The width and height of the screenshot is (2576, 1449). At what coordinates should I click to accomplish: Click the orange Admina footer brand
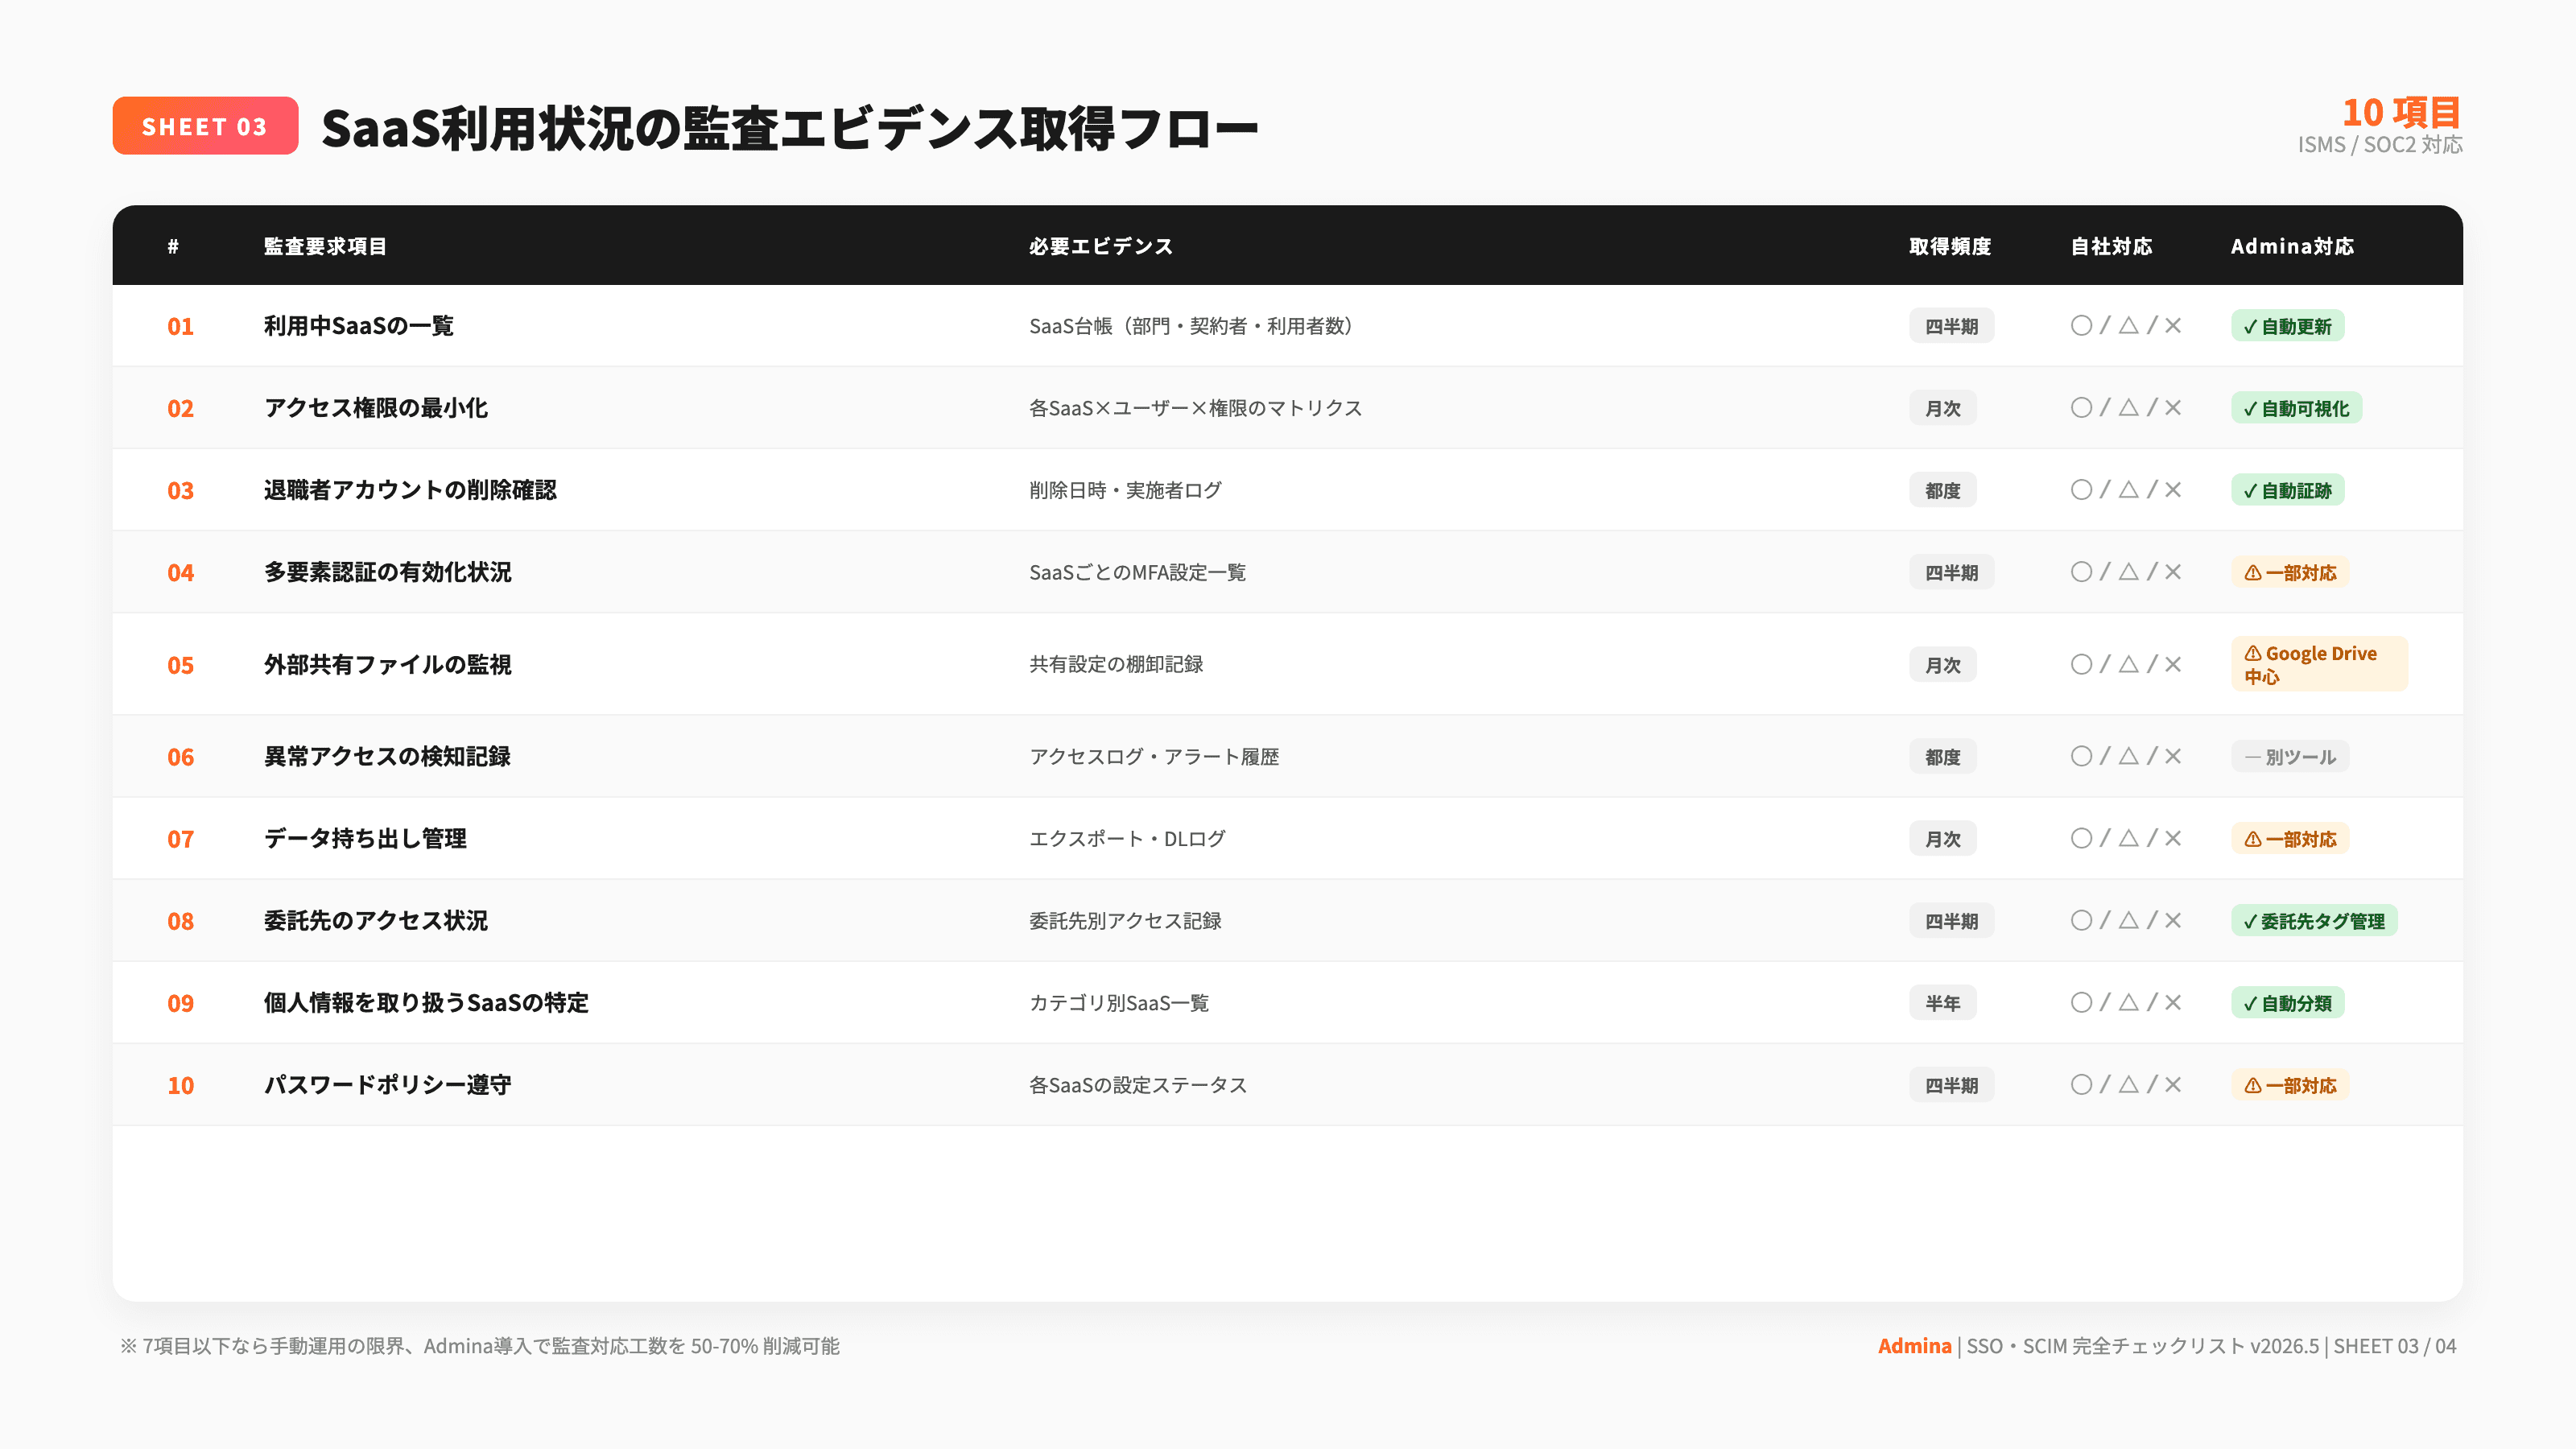(1914, 1345)
